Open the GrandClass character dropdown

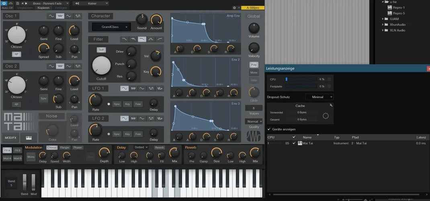111,27
